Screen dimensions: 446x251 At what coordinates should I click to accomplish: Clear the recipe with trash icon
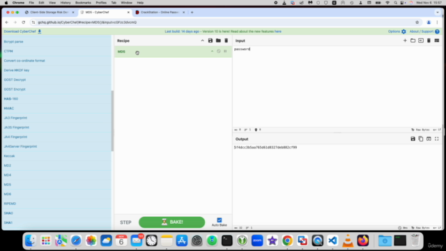click(x=226, y=40)
